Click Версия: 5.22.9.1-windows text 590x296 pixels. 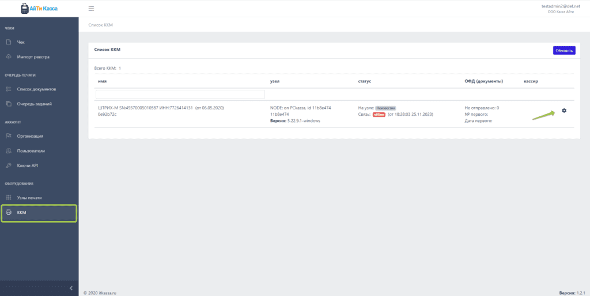296,121
